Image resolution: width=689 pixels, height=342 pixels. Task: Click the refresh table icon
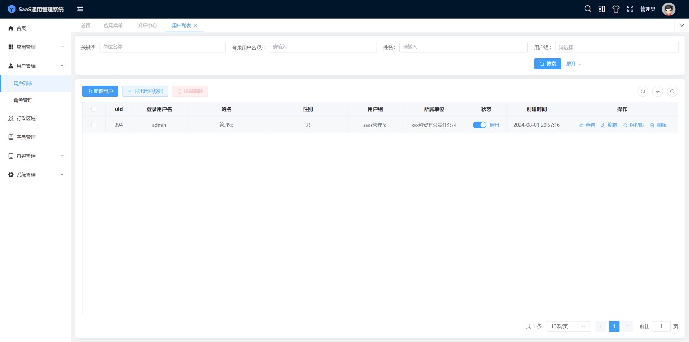tap(643, 92)
